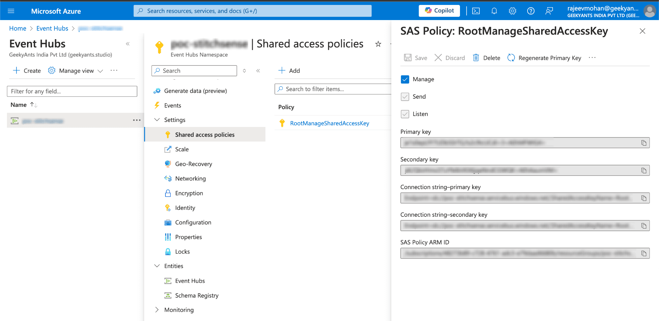659x321 pixels.
Task: Favorite this page with the star icon
Action: click(x=378, y=44)
